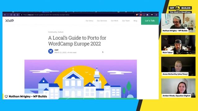Select Nathan Wrigley's video tile
The width and height of the screenshot is (198, 111).
pyautogui.click(x=178, y=23)
